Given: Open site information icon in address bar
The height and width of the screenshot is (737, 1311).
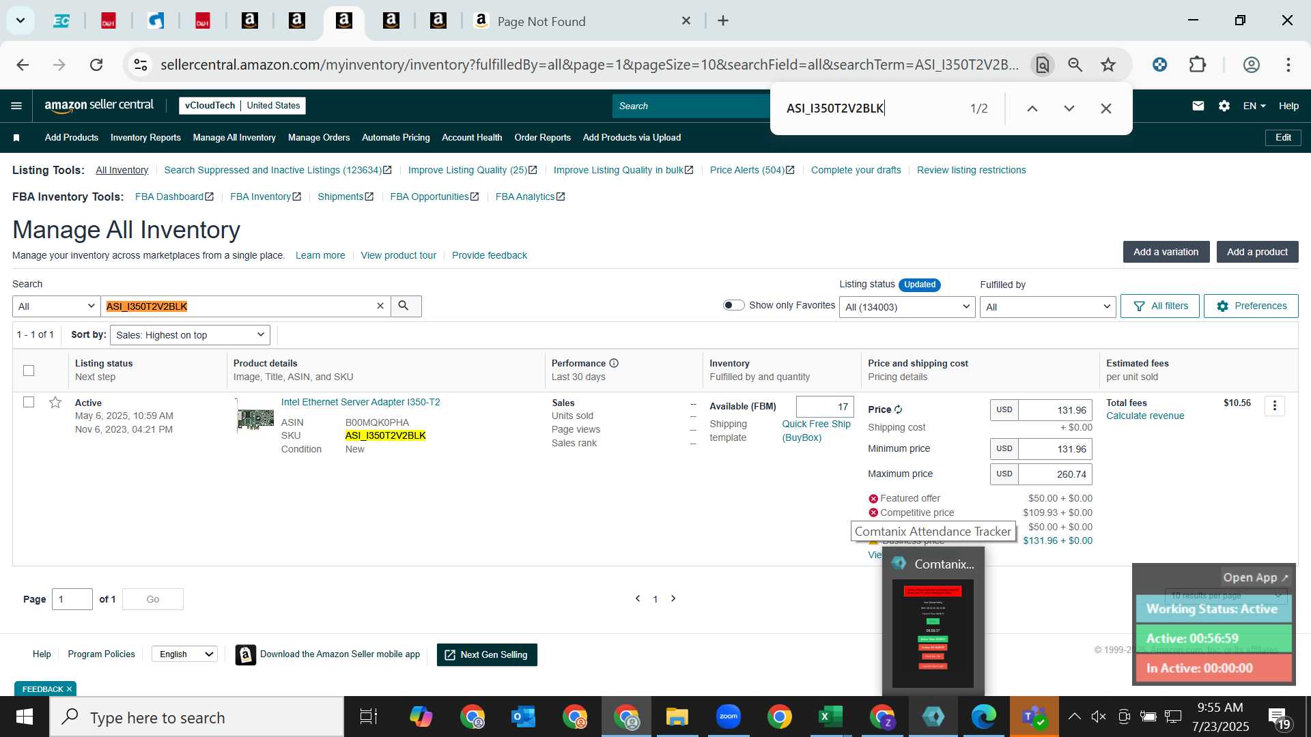Looking at the screenshot, I should click(141, 65).
